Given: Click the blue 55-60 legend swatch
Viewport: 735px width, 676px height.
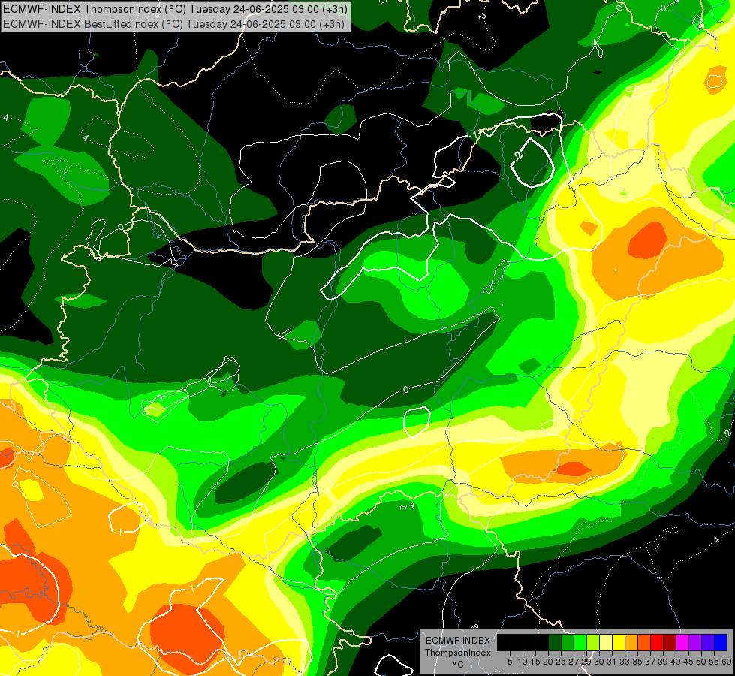Looking at the screenshot, I should 721,642.
